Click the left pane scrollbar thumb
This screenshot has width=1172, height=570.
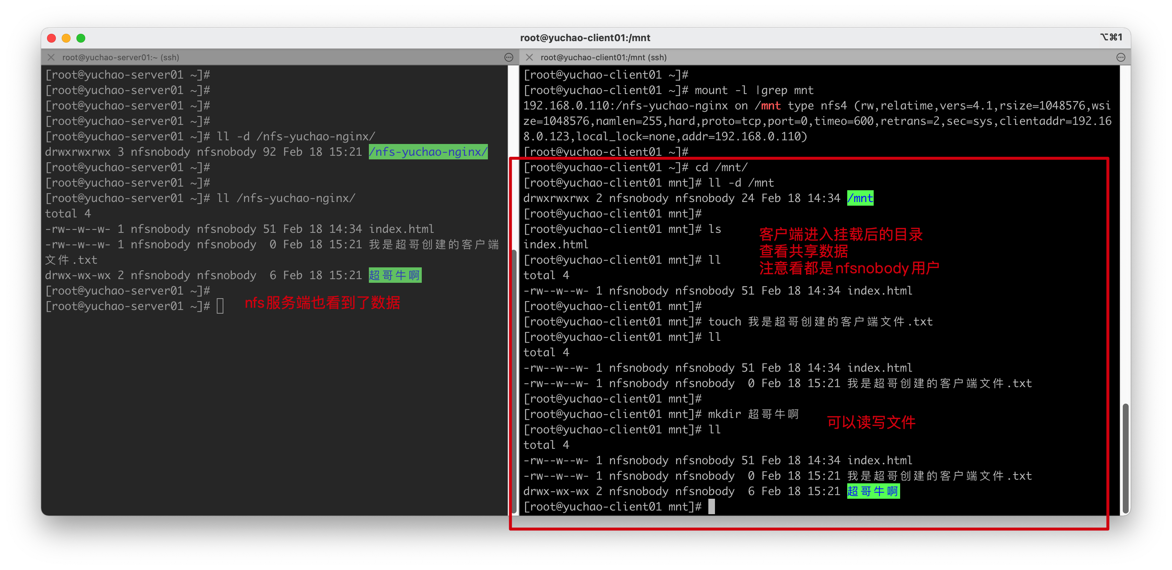514,381
